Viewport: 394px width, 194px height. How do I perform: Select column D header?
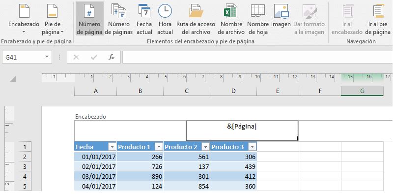point(233,91)
